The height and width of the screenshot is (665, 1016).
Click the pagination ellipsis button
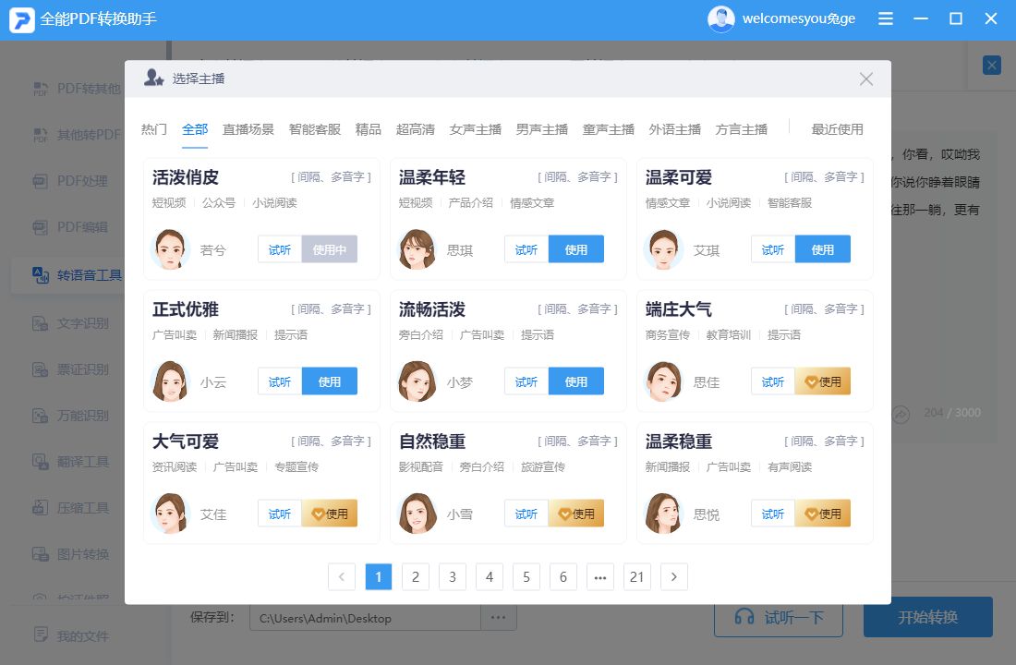600,577
